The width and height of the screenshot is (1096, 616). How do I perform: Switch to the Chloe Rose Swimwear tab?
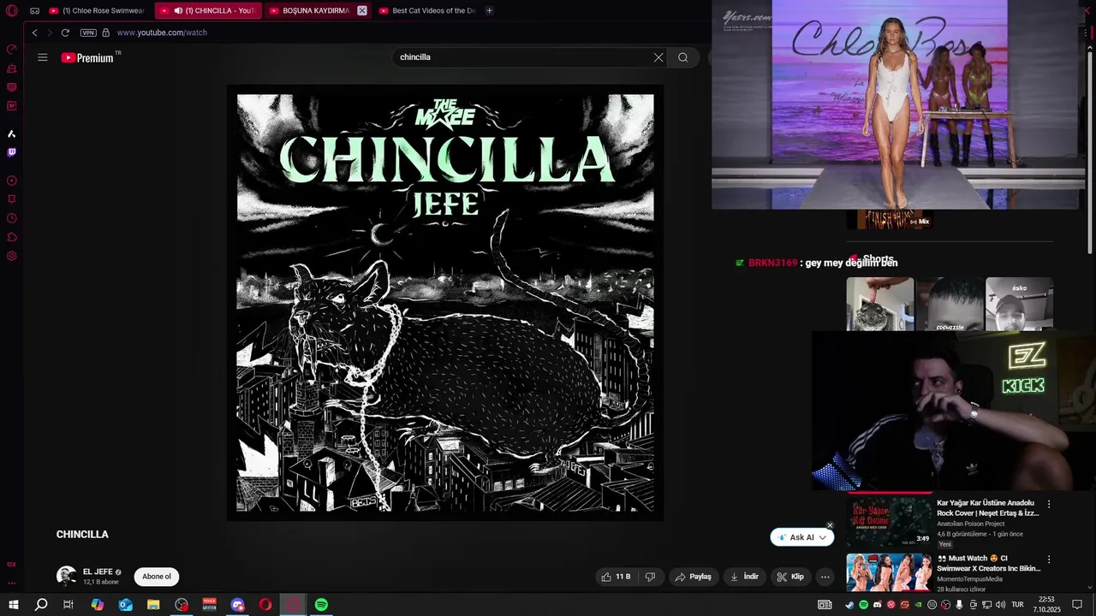point(97,11)
